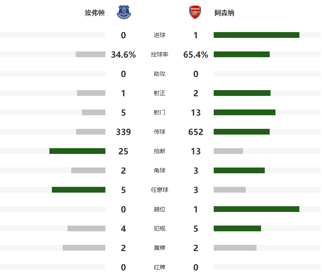
Task: Select the 红牌 stat label
Action: coord(159,268)
